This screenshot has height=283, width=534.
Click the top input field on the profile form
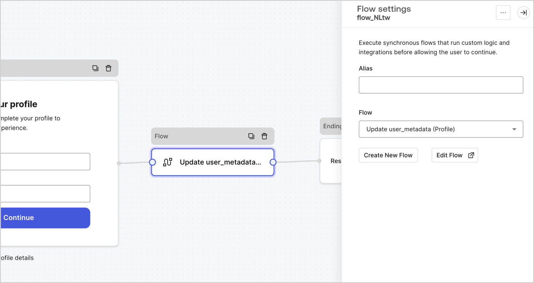click(45, 162)
